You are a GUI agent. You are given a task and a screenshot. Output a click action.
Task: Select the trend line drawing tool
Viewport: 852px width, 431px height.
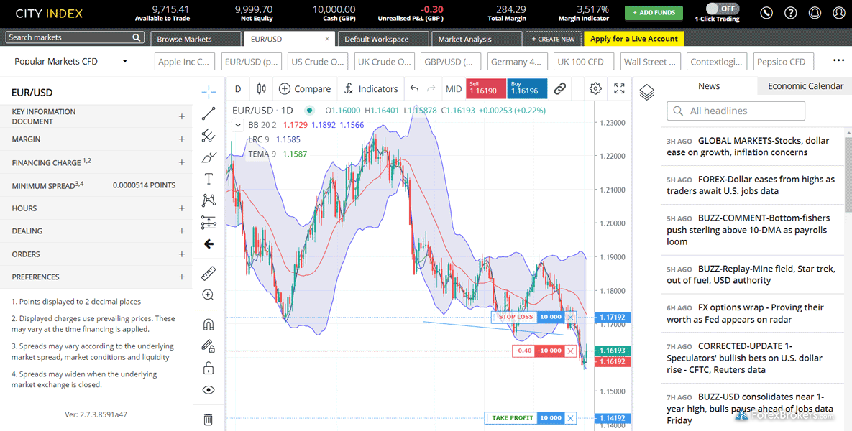coord(209,113)
